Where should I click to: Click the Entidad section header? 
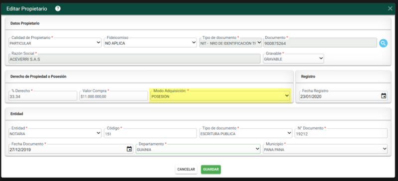pyautogui.click(x=17, y=114)
